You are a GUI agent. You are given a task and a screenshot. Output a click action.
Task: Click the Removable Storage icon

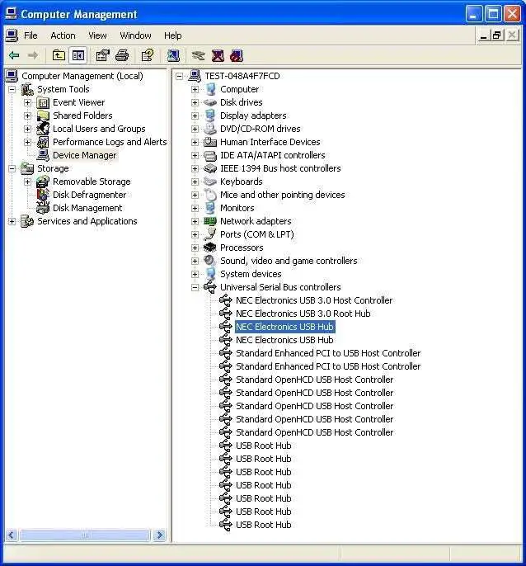44,182
